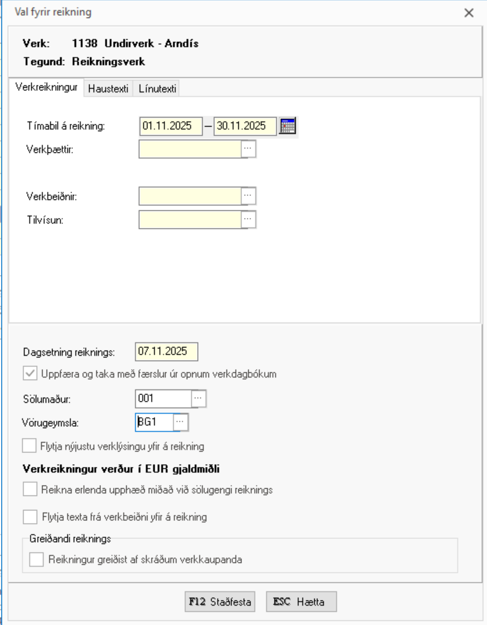Switch to the Línutexti tab
The image size is (487, 625).
tap(157, 88)
